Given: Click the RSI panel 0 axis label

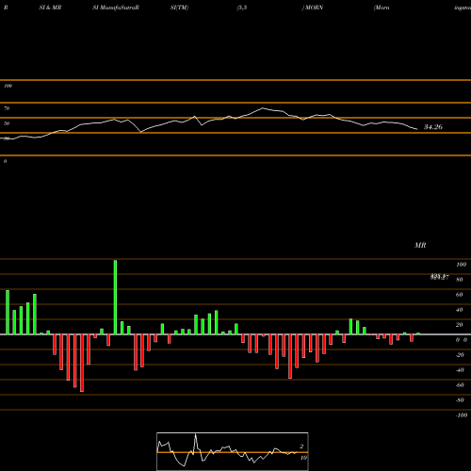Looking at the screenshot, I should click(5, 161).
